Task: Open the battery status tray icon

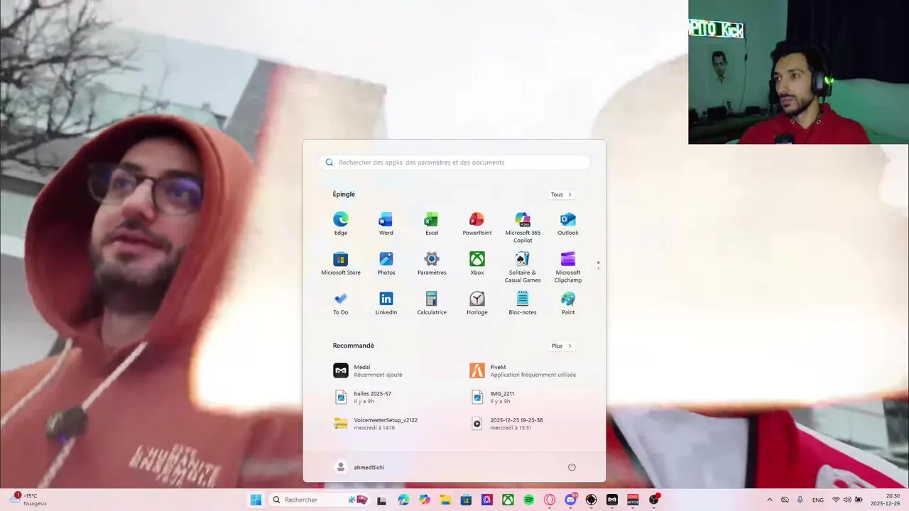Action: (x=859, y=500)
